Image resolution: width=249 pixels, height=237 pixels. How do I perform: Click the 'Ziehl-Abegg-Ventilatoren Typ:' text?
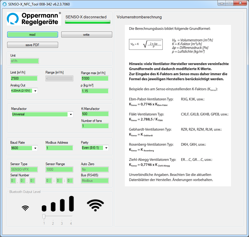pos(153,160)
